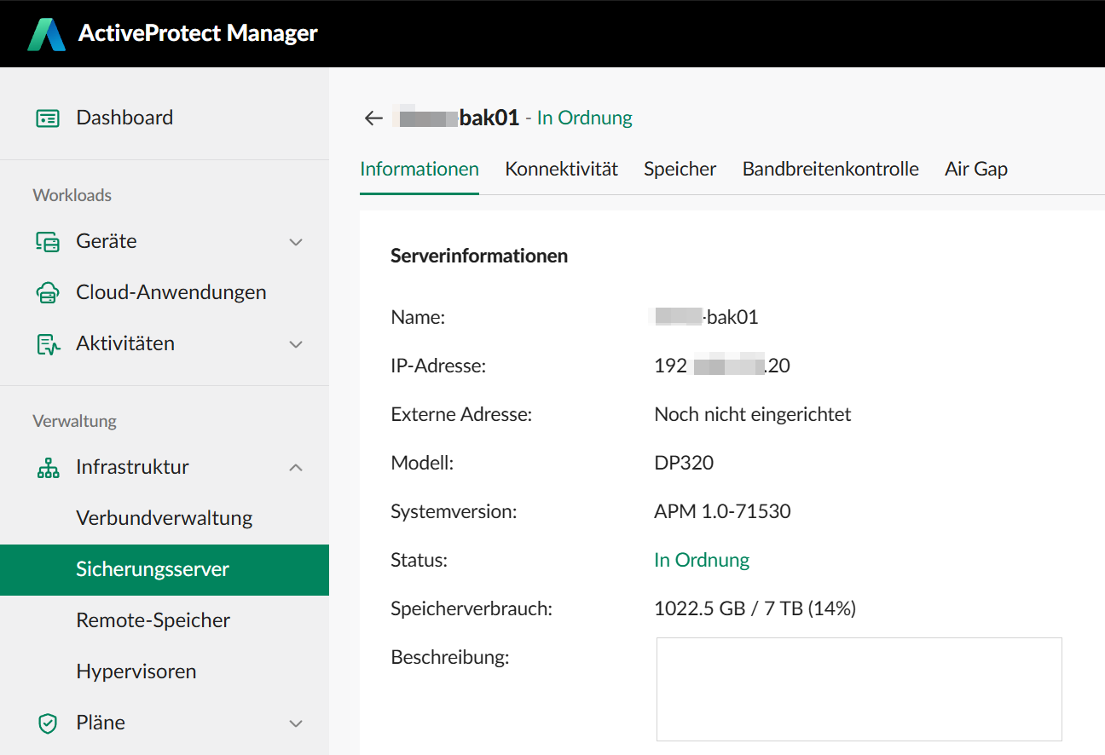Image resolution: width=1105 pixels, height=755 pixels.
Task: Click the IP-Adresse value
Action: click(722, 366)
